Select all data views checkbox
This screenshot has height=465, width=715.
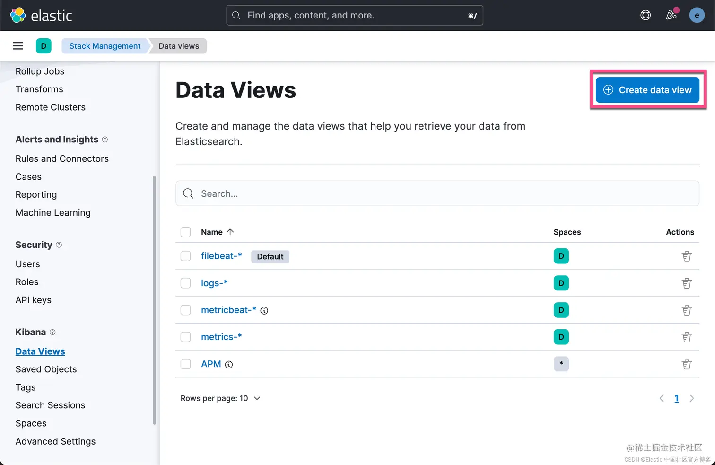click(186, 232)
